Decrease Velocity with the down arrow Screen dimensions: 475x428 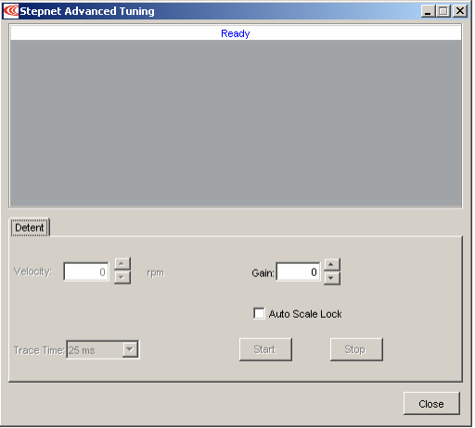122,277
